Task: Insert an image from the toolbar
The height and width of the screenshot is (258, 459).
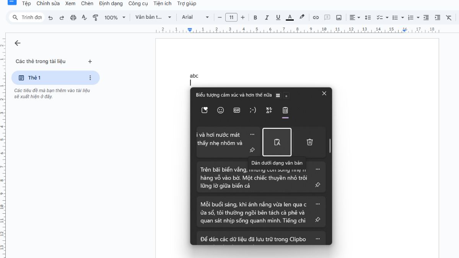Action: click(339, 18)
